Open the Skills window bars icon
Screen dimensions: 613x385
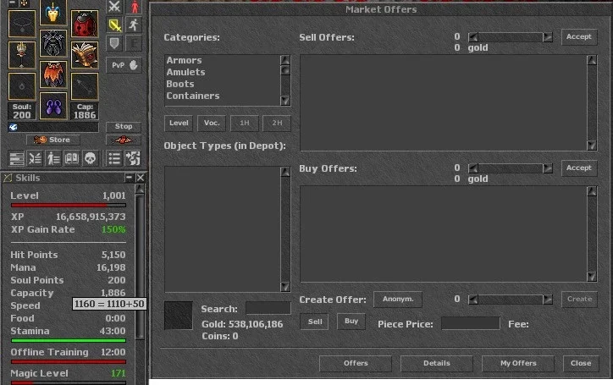17,158
